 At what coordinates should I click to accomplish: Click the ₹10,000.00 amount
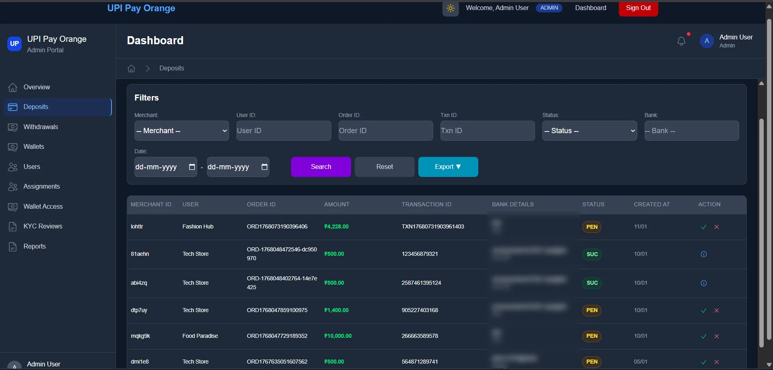coord(338,336)
